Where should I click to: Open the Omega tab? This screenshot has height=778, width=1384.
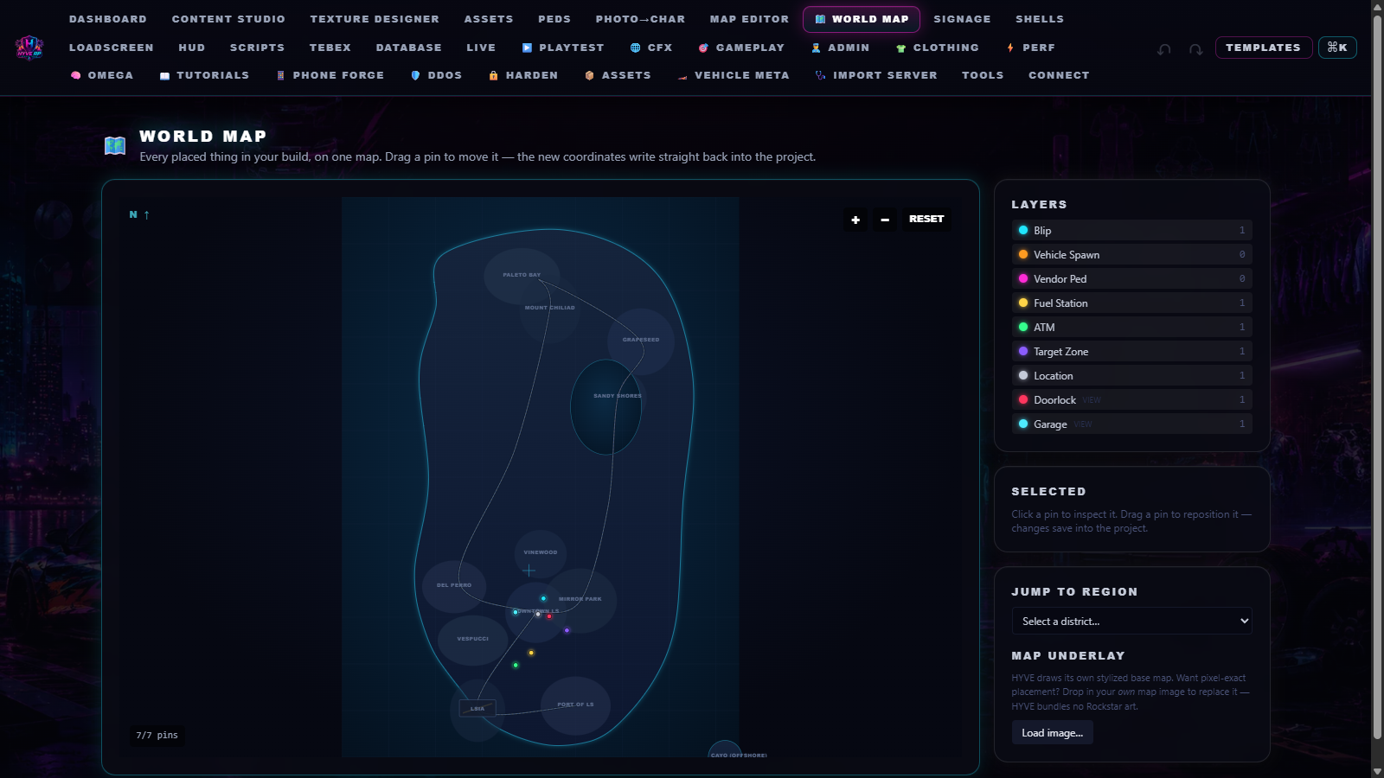(102, 75)
